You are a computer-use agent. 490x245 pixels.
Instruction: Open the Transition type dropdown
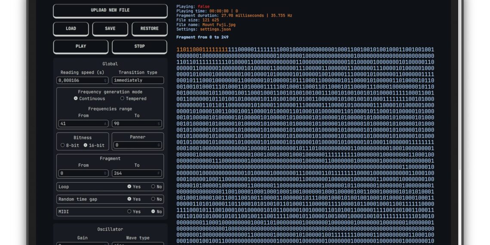tap(138, 80)
